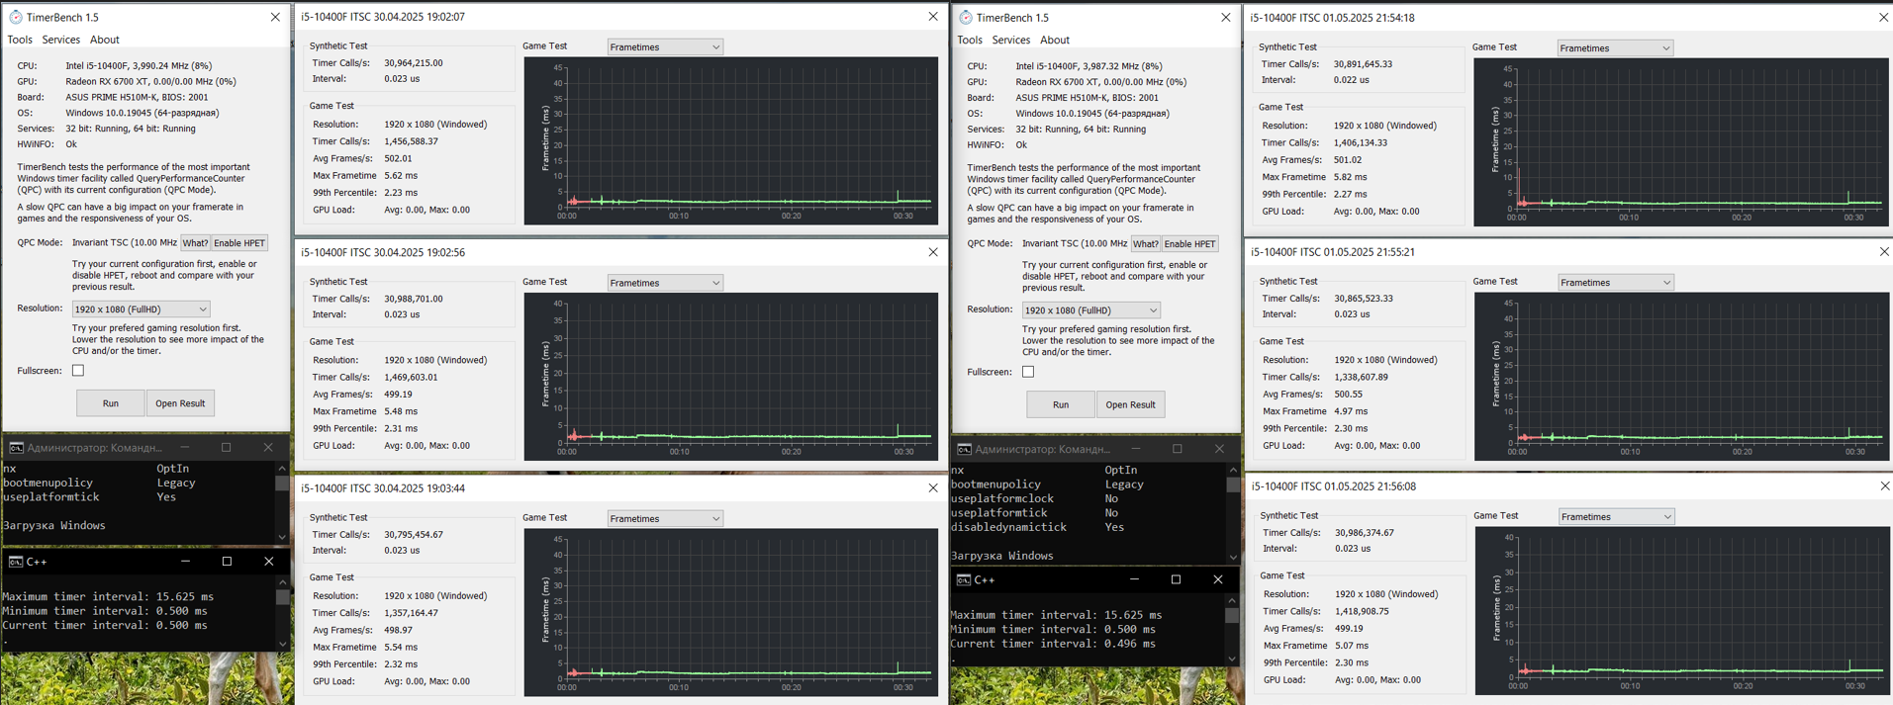Click Open Result in 3,987.32 MHz TimerBench window

click(x=1130, y=404)
